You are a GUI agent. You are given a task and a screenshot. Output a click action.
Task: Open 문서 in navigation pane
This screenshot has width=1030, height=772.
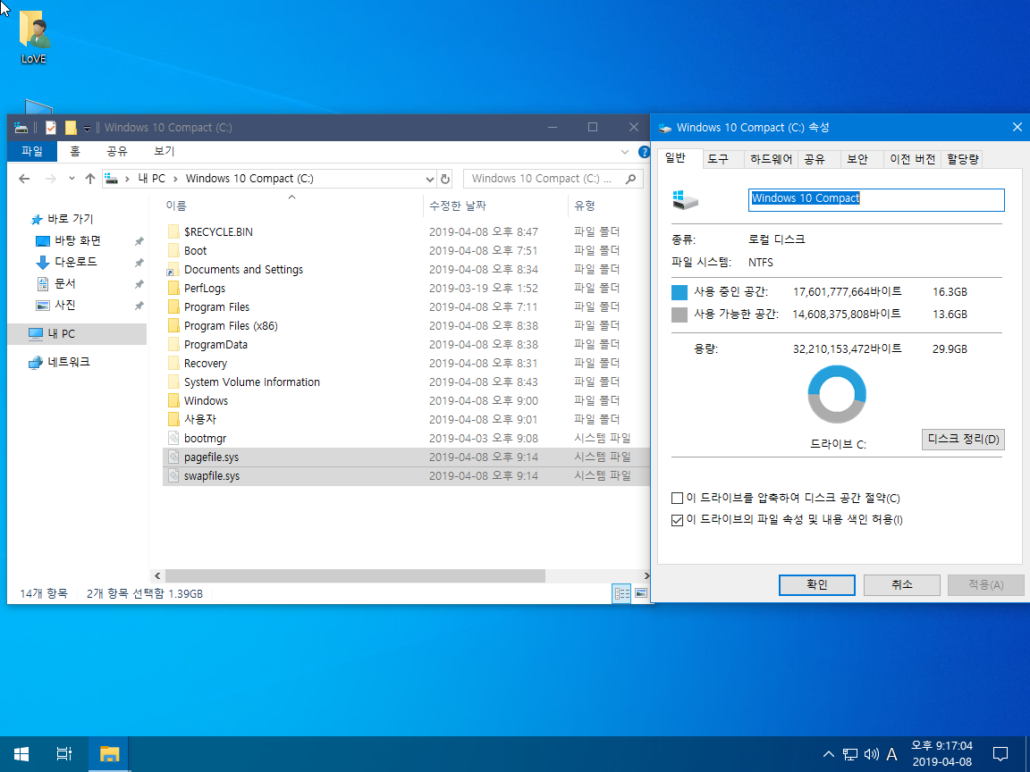click(x=65, y=283)
